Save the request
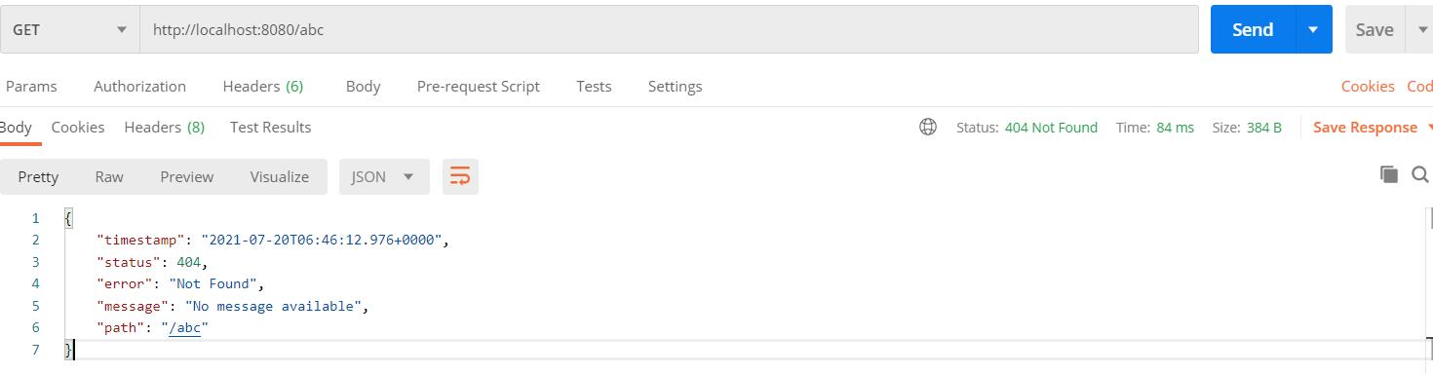1433x374 pixels. pos(1375,29)
